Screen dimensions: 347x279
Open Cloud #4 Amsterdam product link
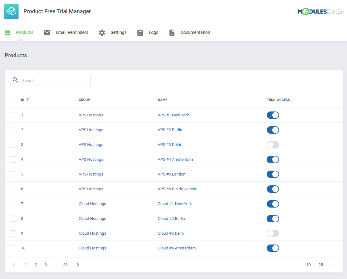coord(177,248)
